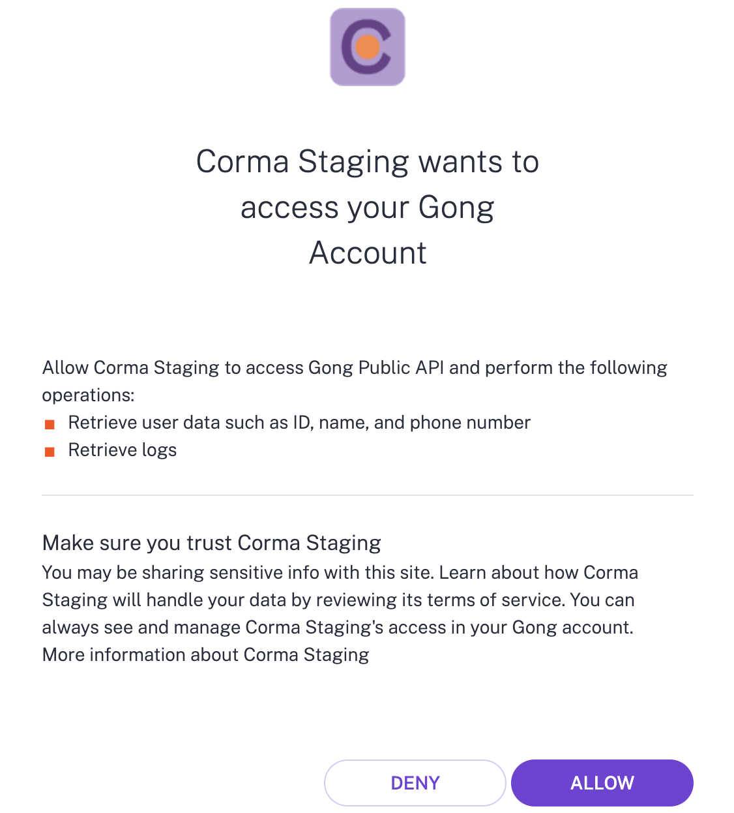The image size is (734, 813).
Task: Select the Retrieve user data permission text
Action: pyautogui.click(x=299, y=423)
